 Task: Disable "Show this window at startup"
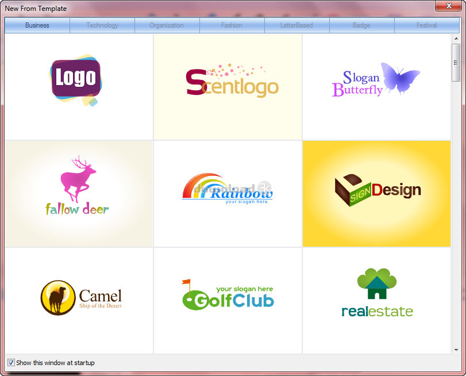tap(11, 362)
